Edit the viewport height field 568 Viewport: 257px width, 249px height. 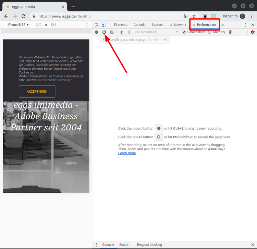53,25
